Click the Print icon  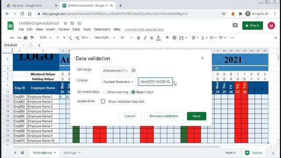[x=25, y=38]
